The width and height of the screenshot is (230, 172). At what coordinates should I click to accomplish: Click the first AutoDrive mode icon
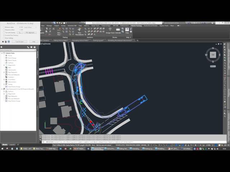coord(3,42)
